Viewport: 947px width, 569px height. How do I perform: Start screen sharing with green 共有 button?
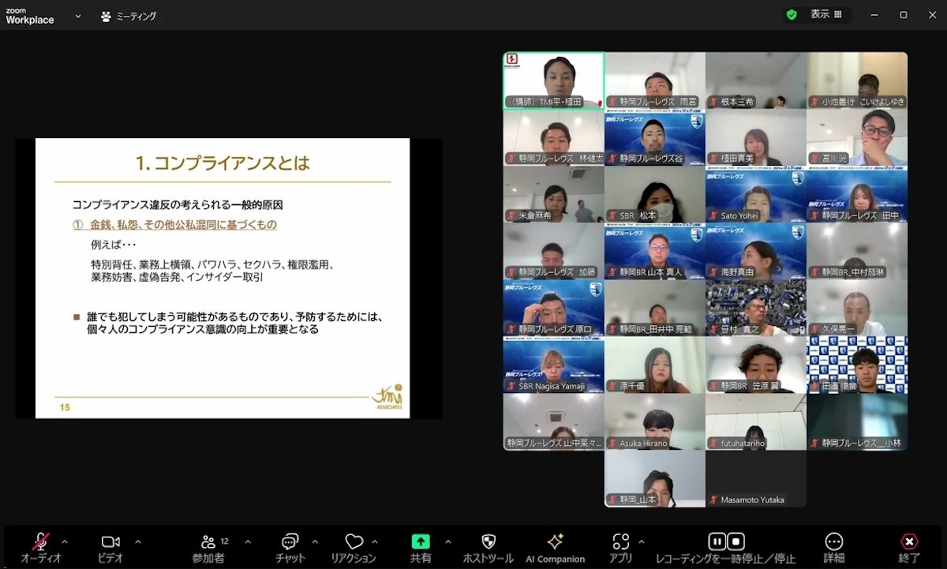[421, 542]
